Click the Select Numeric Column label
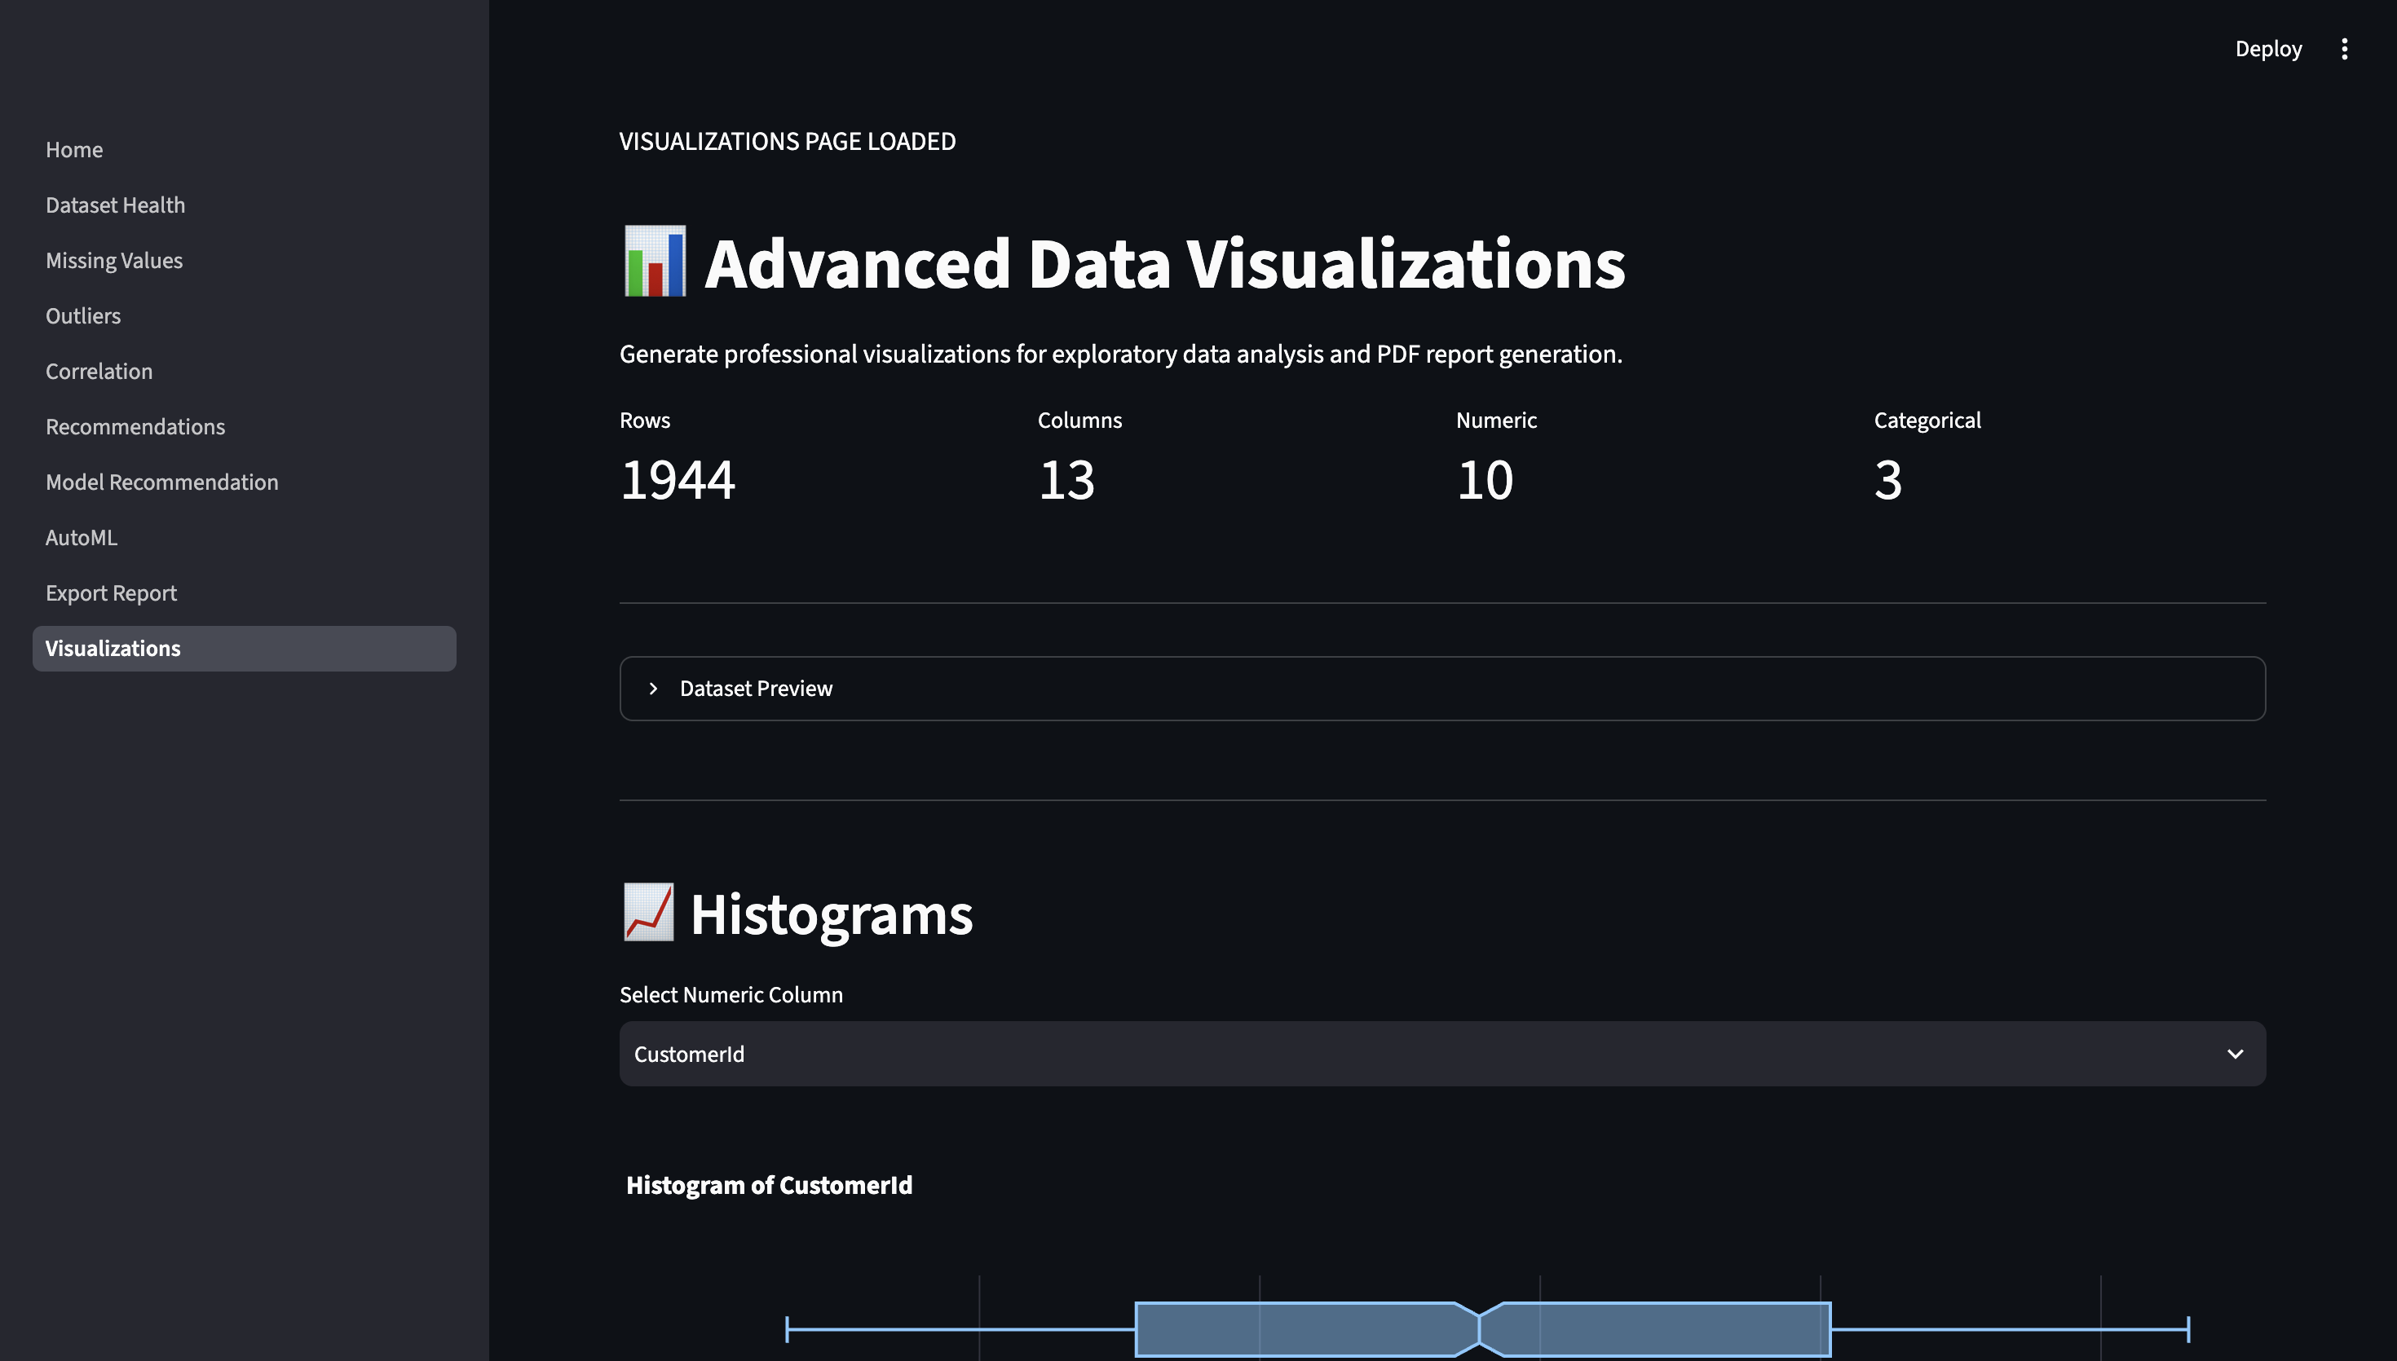The image size is (2397, 1361). (x=731, y=994)
